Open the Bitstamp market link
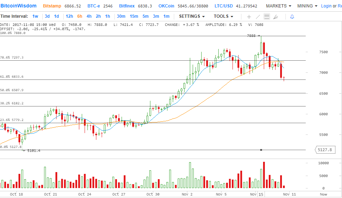This screenshot has width=342, height=198. click(52, 6)
